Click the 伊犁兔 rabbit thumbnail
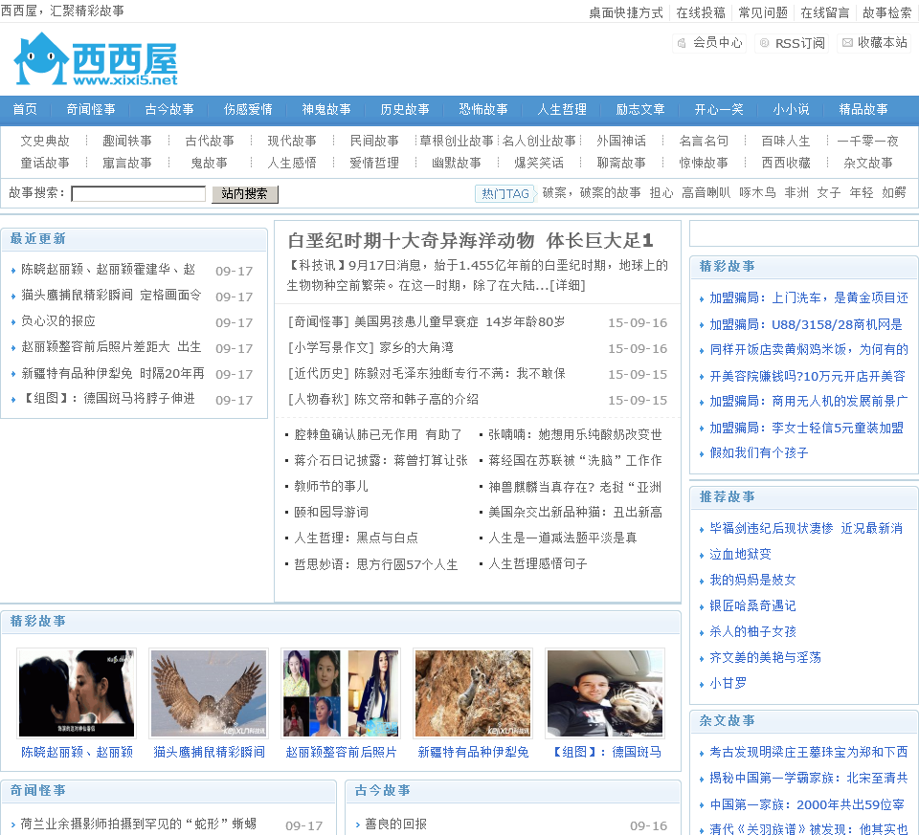The image size is (919, 835). pos(472,692)
